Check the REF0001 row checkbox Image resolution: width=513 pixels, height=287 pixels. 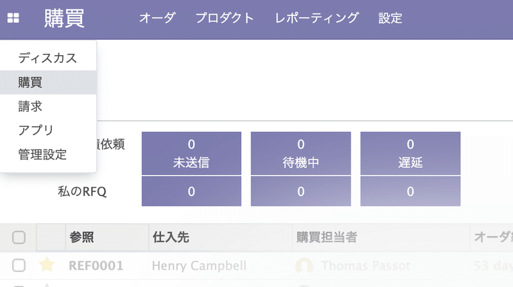19,265
